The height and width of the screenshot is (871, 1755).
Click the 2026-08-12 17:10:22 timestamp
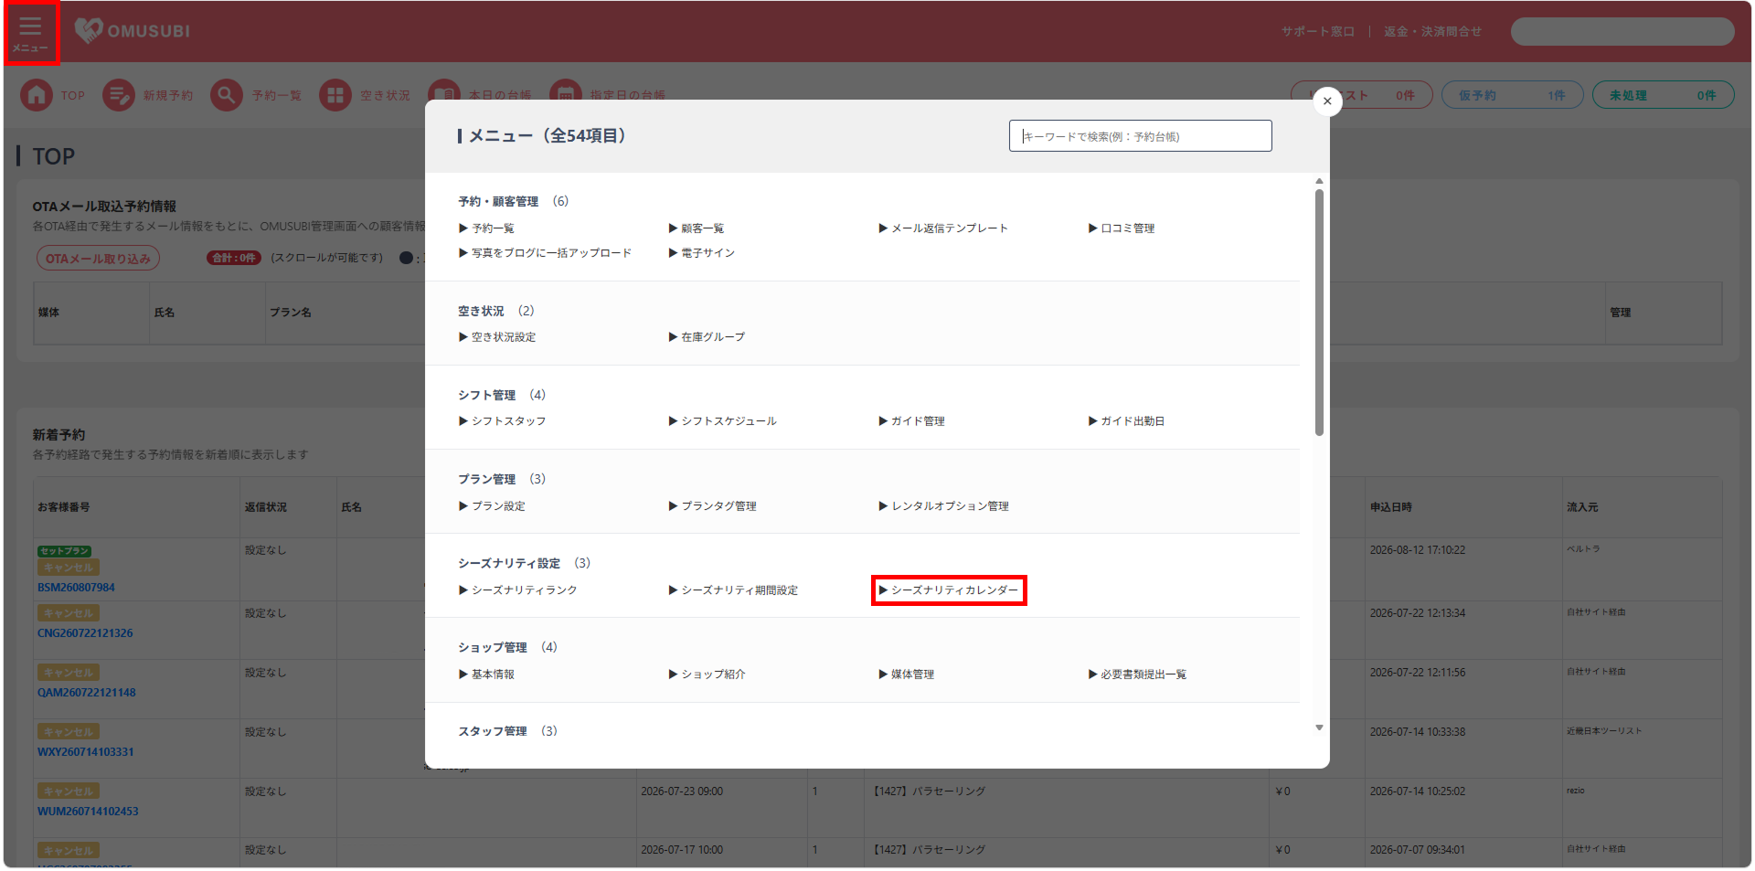[x=1417, y=550]
